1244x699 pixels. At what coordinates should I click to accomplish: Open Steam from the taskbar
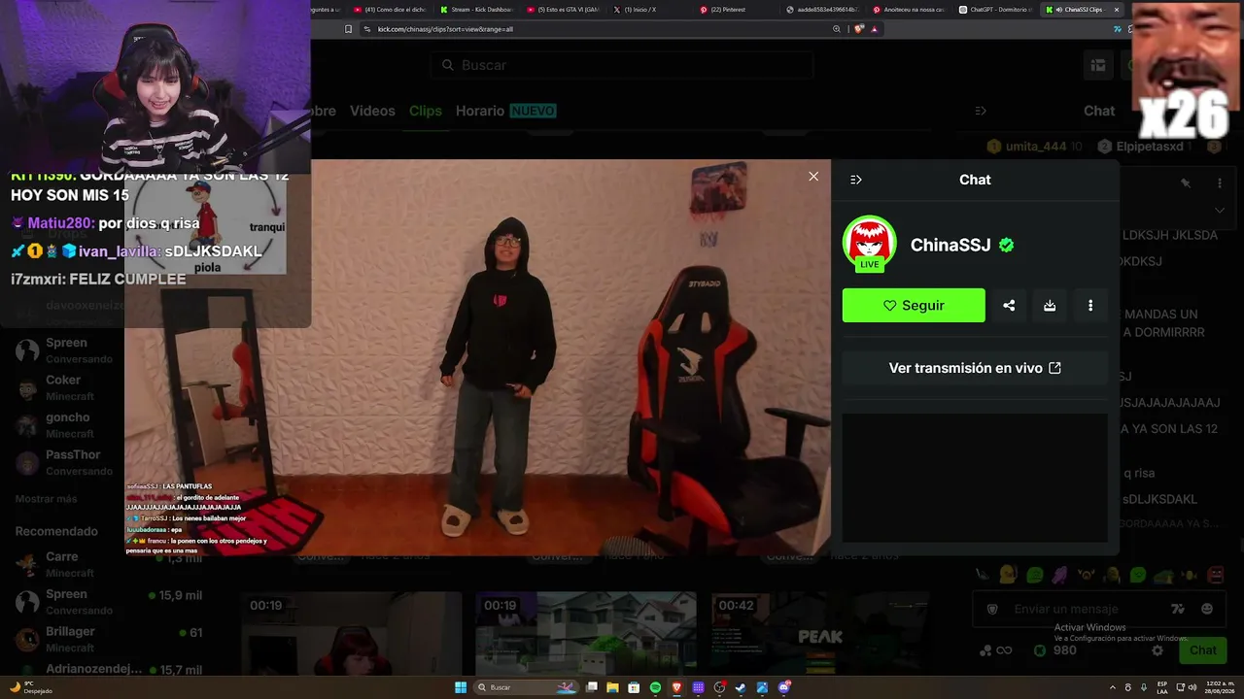pyautogui.click(x=741, y=687)
